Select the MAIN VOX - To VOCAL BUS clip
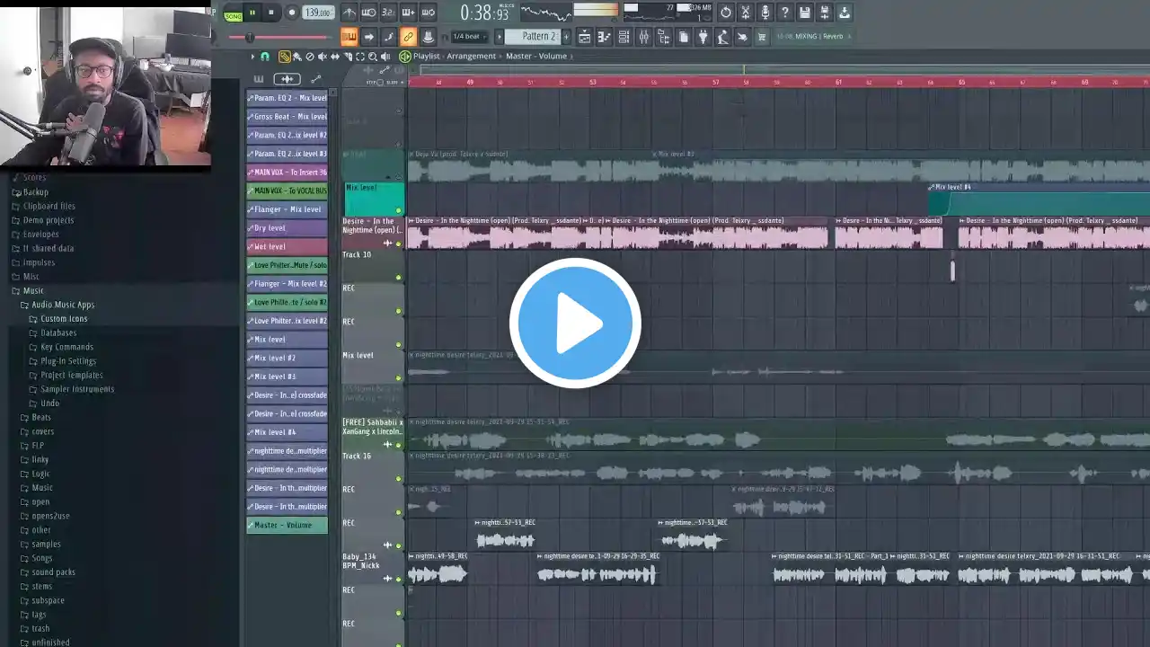 (287, 191)
